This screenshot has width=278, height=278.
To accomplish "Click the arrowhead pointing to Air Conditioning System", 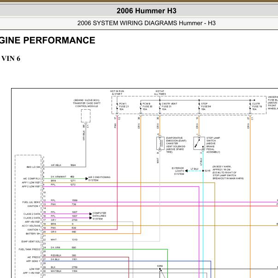I will 87,178.
